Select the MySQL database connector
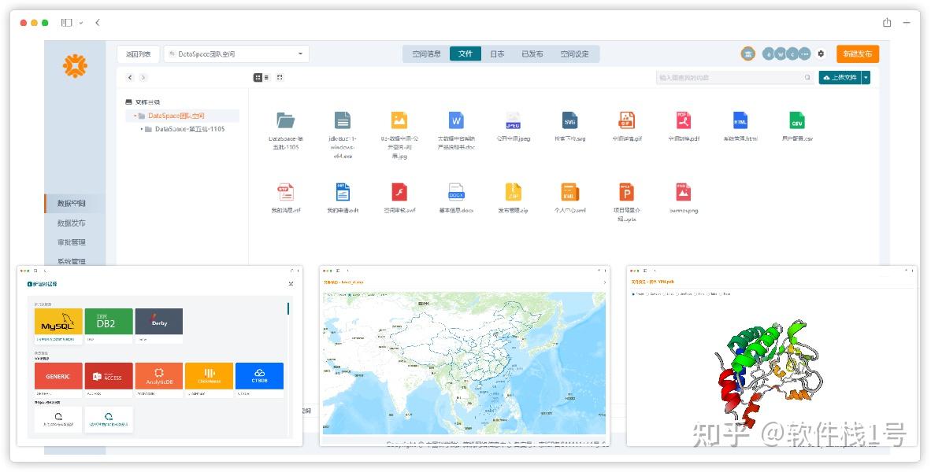This screenshot has height=472, width=931. click(x=58, y=322)
